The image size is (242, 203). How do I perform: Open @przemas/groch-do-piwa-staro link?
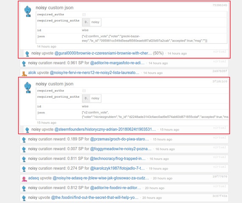(x=119, y=139)
